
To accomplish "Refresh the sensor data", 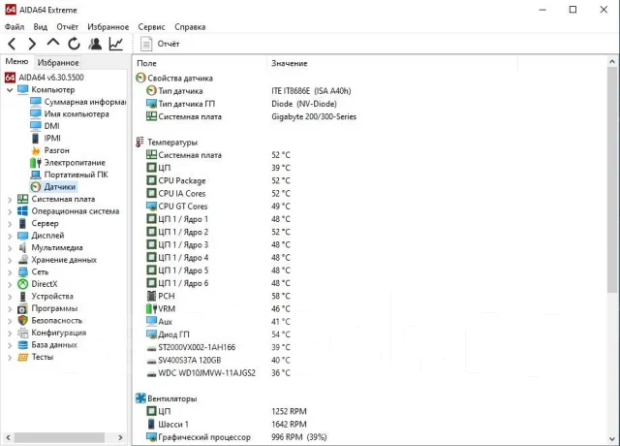I will pos(74,44).
